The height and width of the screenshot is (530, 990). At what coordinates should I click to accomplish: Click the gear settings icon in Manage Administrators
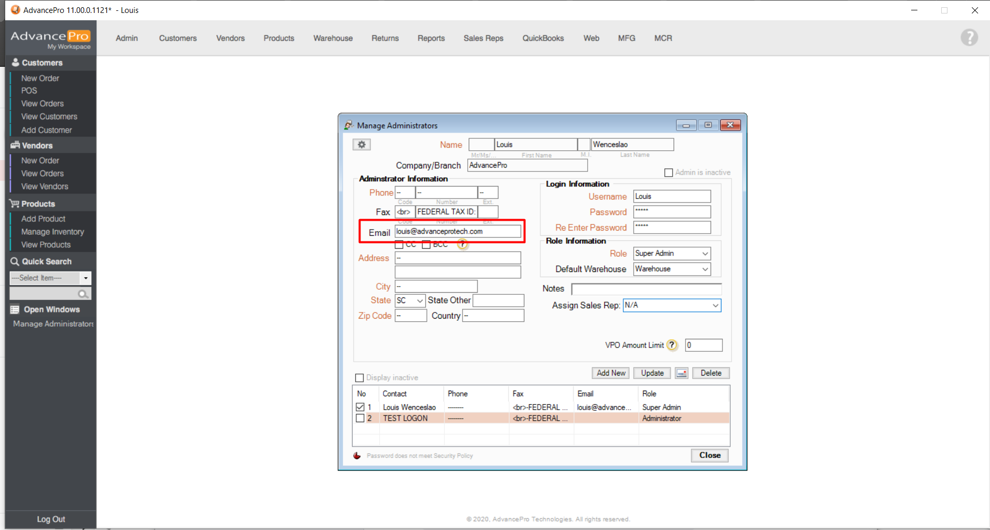point(361,145)
